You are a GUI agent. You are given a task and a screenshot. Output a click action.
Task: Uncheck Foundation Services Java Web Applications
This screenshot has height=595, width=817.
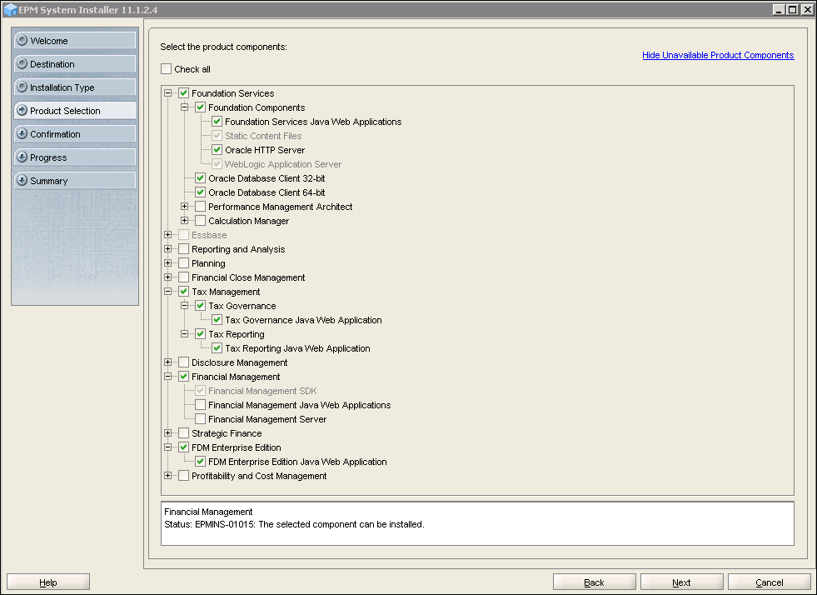tap(217, 122)
